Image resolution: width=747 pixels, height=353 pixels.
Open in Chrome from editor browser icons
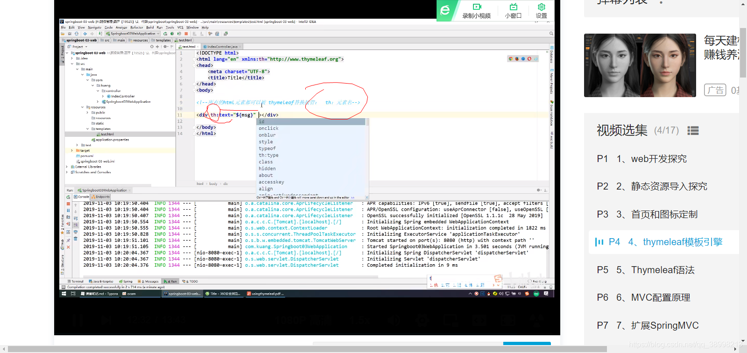tap(511, 59)
